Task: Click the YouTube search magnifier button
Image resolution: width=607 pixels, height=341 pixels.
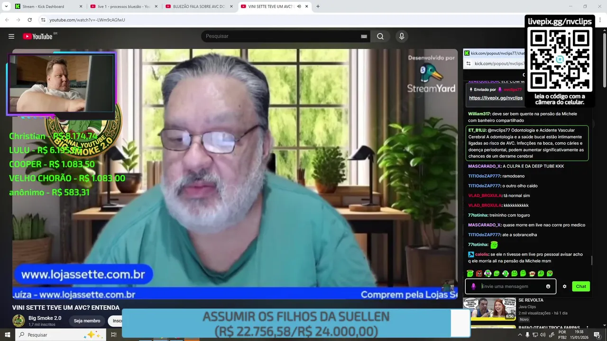Action: click(380, 36)
